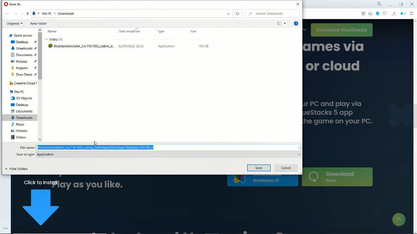This screenshot has width=417, height=234.
Task: Go up one folder level with Up arrow
Action: (x=28, y=14)
